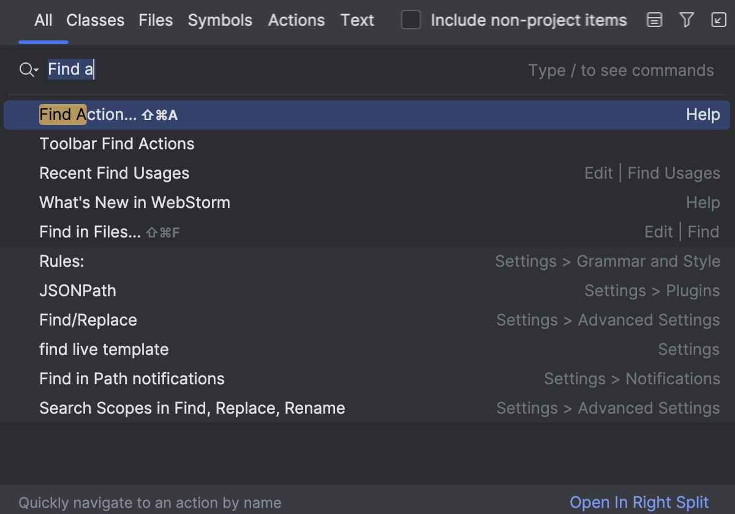Select the Find Action... result
Screen dimensions: 735x514
[x=108, y=114]
